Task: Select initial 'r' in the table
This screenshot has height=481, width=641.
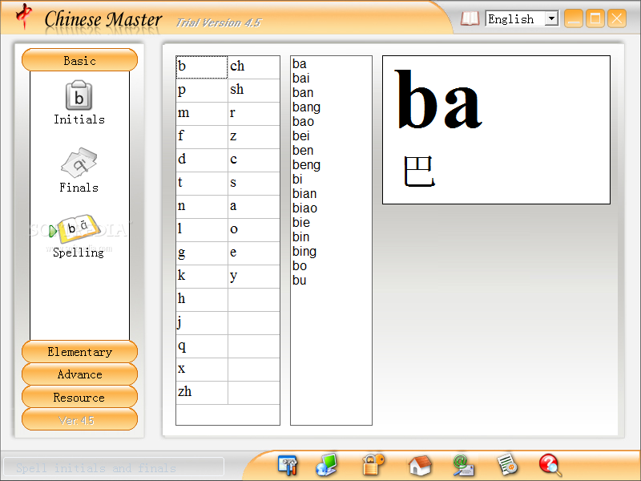Action: 254,114
